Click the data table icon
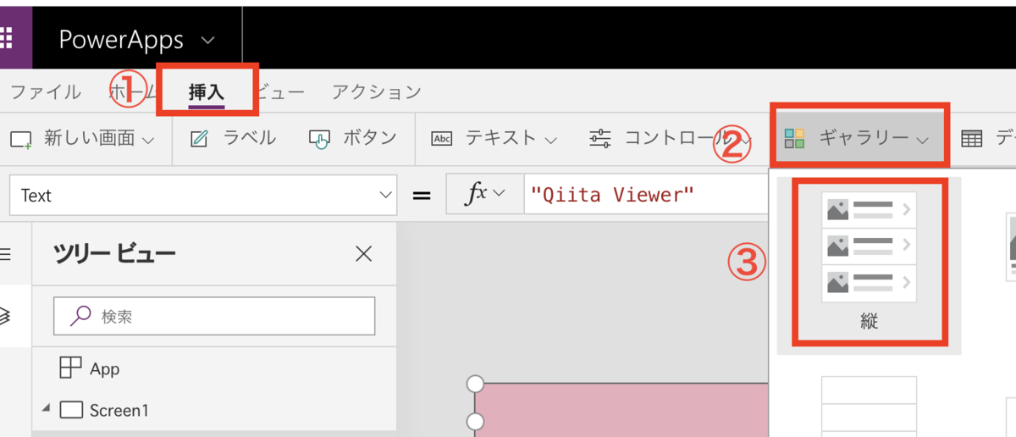1016x437 pixels. click(x=972, y=139)
